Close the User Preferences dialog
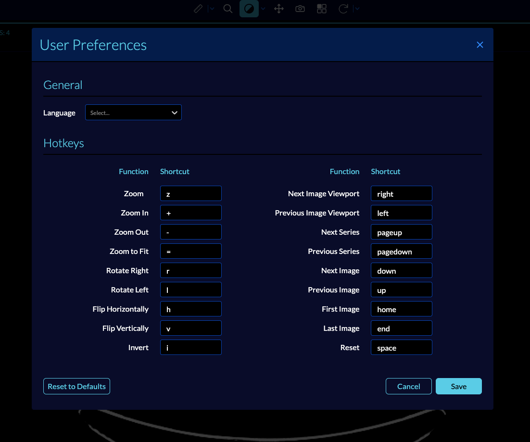Image resolution: width=530 pixels, height=442 pixels. (x=480, y=44)
